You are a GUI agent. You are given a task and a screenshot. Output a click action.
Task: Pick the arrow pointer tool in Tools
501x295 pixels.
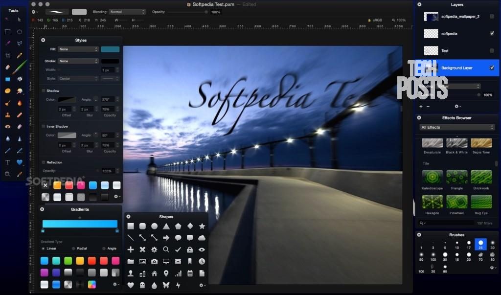pos(20,20)
